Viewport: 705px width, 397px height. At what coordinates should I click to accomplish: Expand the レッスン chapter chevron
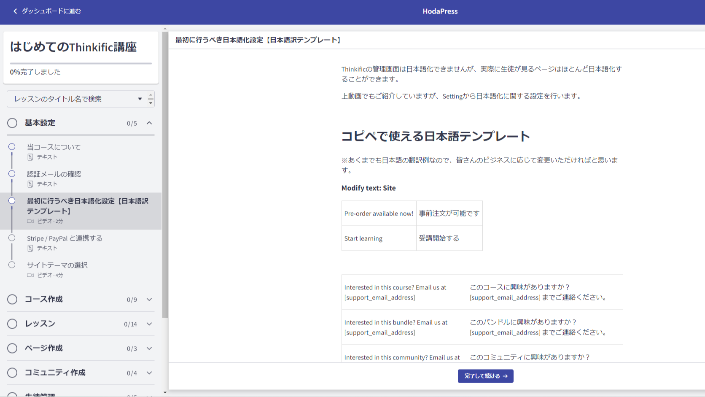(x=149, y=324)
